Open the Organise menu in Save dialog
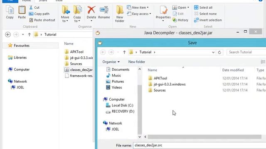This screenshot has height=149, width=266. pos(111,62)
